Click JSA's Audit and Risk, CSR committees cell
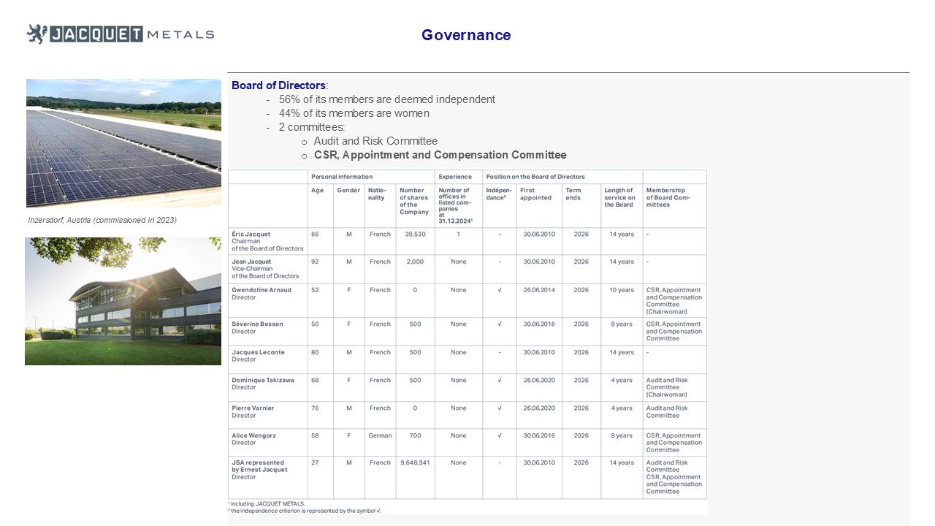This screenshot has height=526, width=935. 673,477
